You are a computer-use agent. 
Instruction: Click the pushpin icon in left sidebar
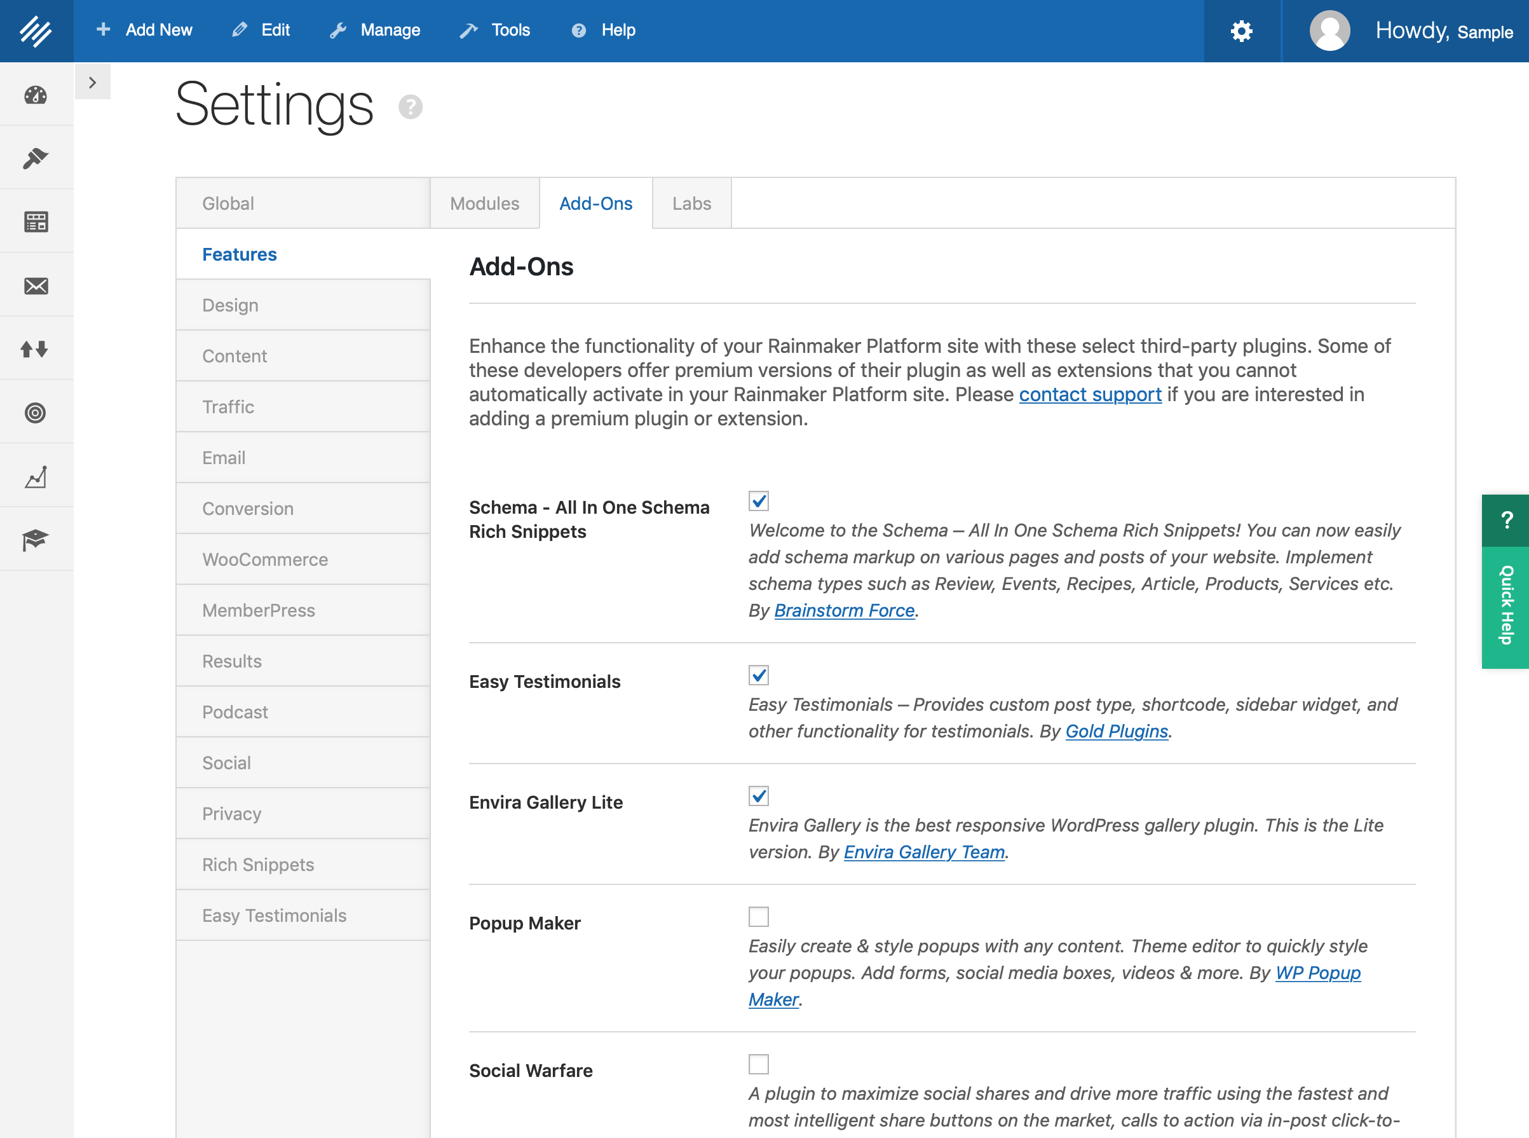pyautogui.click(x=36, y=158)
